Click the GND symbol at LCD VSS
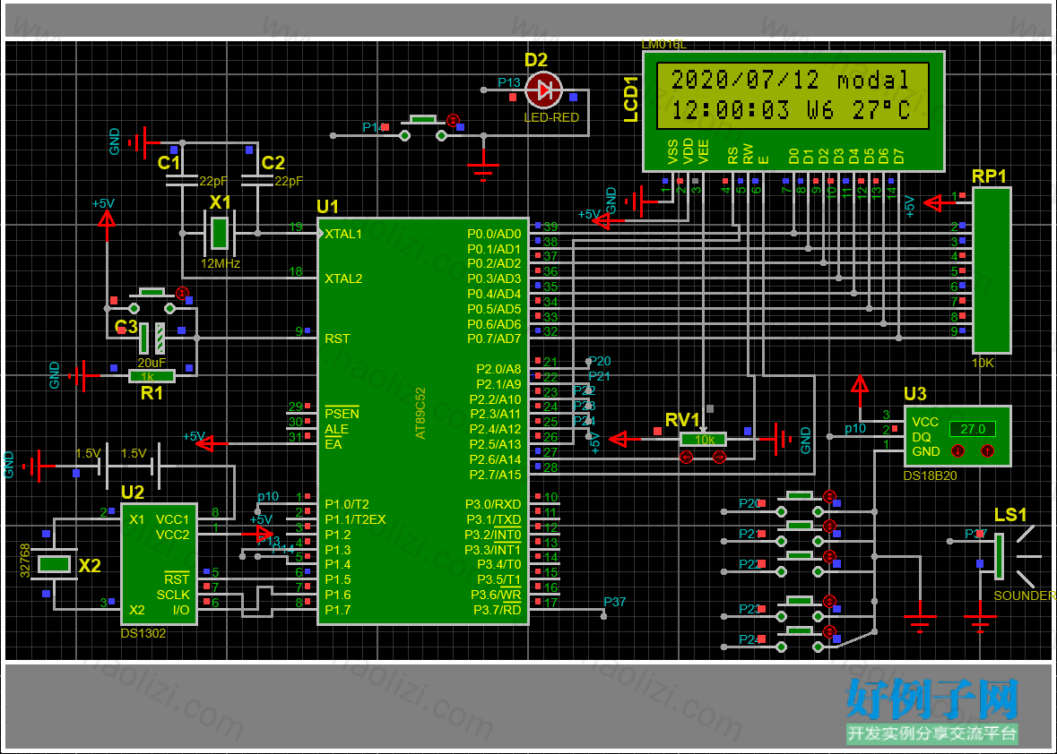This screenshot has width=1057, height=754. coord(640,201)
